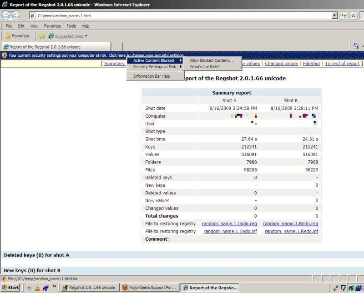
Task: Expand the Security Settings at Risk submenu
Action: click(x=155, y=67)
